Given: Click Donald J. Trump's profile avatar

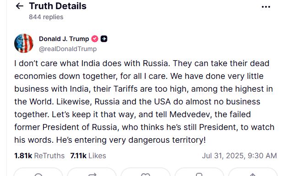Looking at the screenshot, I should pyautogui.click(x=24, y=43).
